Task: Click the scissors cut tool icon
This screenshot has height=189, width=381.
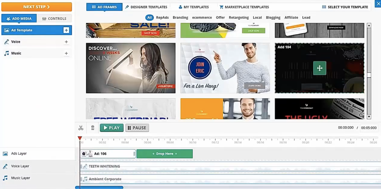Action: (81, 128)
